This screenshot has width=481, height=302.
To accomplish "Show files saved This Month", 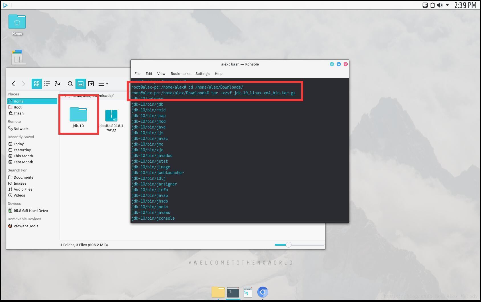I will (32, 156).
